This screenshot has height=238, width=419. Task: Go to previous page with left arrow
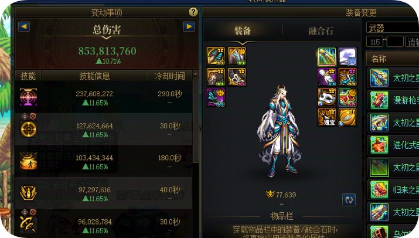click(24, 26)
